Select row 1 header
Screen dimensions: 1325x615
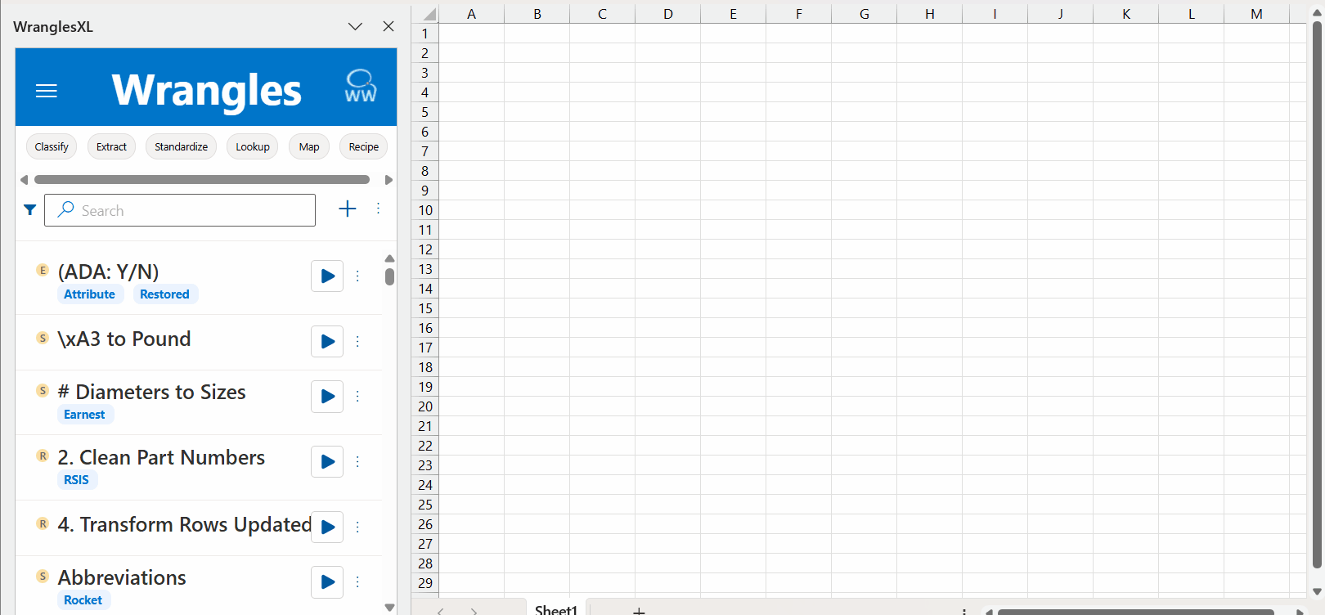point(424,34)
